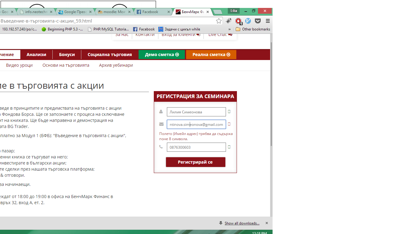Open the Социална търговия menu item
This screenshot has height=234, width=416.
[110, 55]
